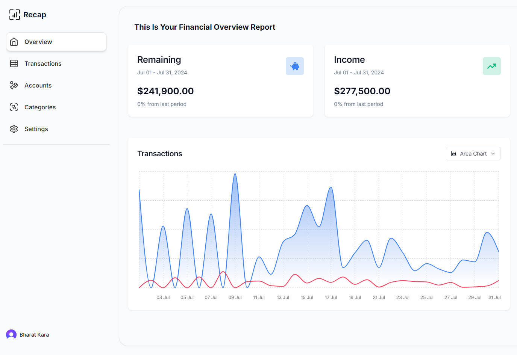Click the piggy bank icon in Remaining card
Viewport: 517px width, 355px height.
[x=295, y=66]
